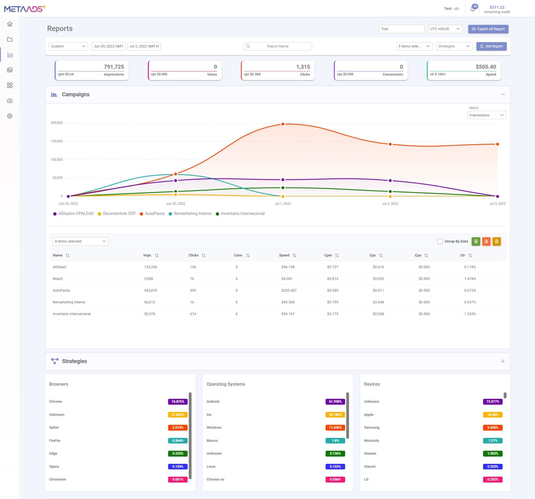
Task: Open the 8 items selected dropdown
Action: tap(80, 241)
